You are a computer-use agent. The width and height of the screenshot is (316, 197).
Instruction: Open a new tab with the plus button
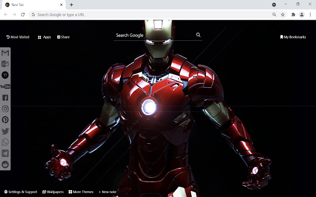[x=71, y=4]
